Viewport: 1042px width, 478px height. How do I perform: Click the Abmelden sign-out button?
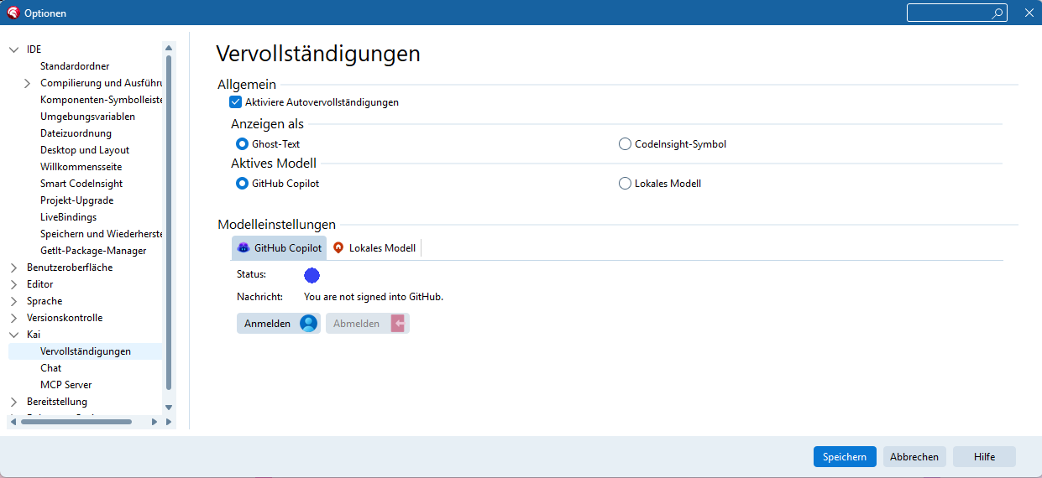point(368,324)
